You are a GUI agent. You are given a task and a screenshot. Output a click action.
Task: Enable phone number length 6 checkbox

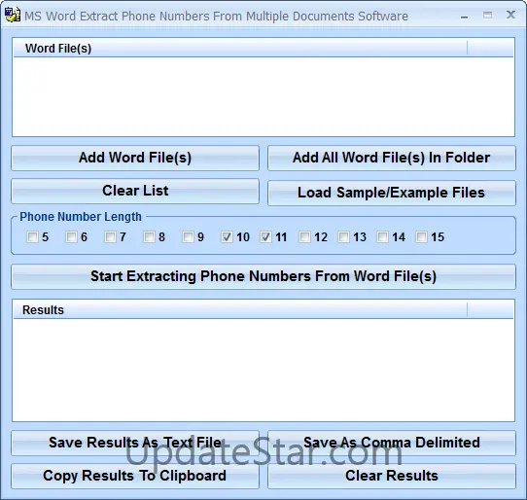coord(71,237)
